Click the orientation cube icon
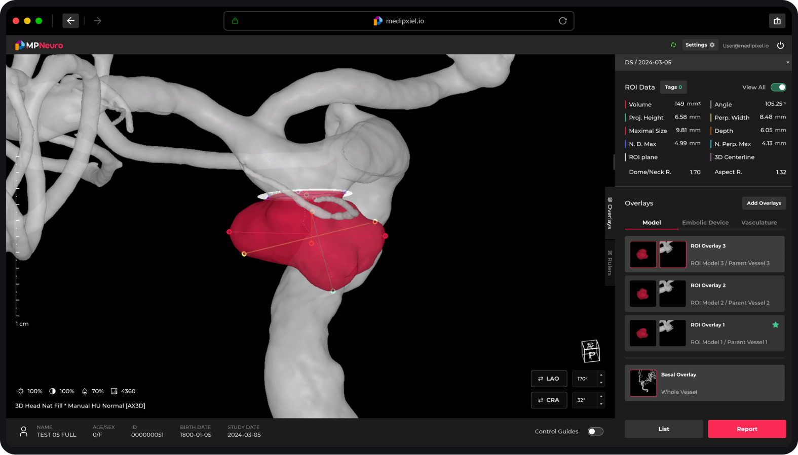Screen dimensions: 798x455 590,351
